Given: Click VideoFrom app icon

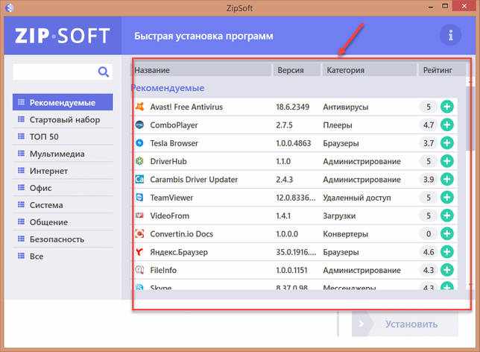Looking at the screenshot, I should pos(139,216).
